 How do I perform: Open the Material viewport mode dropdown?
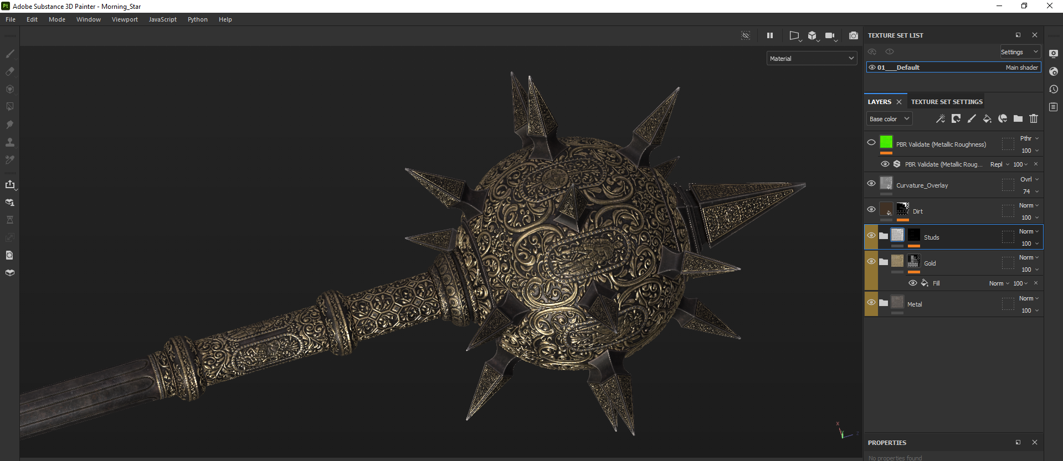pos(812,58)
